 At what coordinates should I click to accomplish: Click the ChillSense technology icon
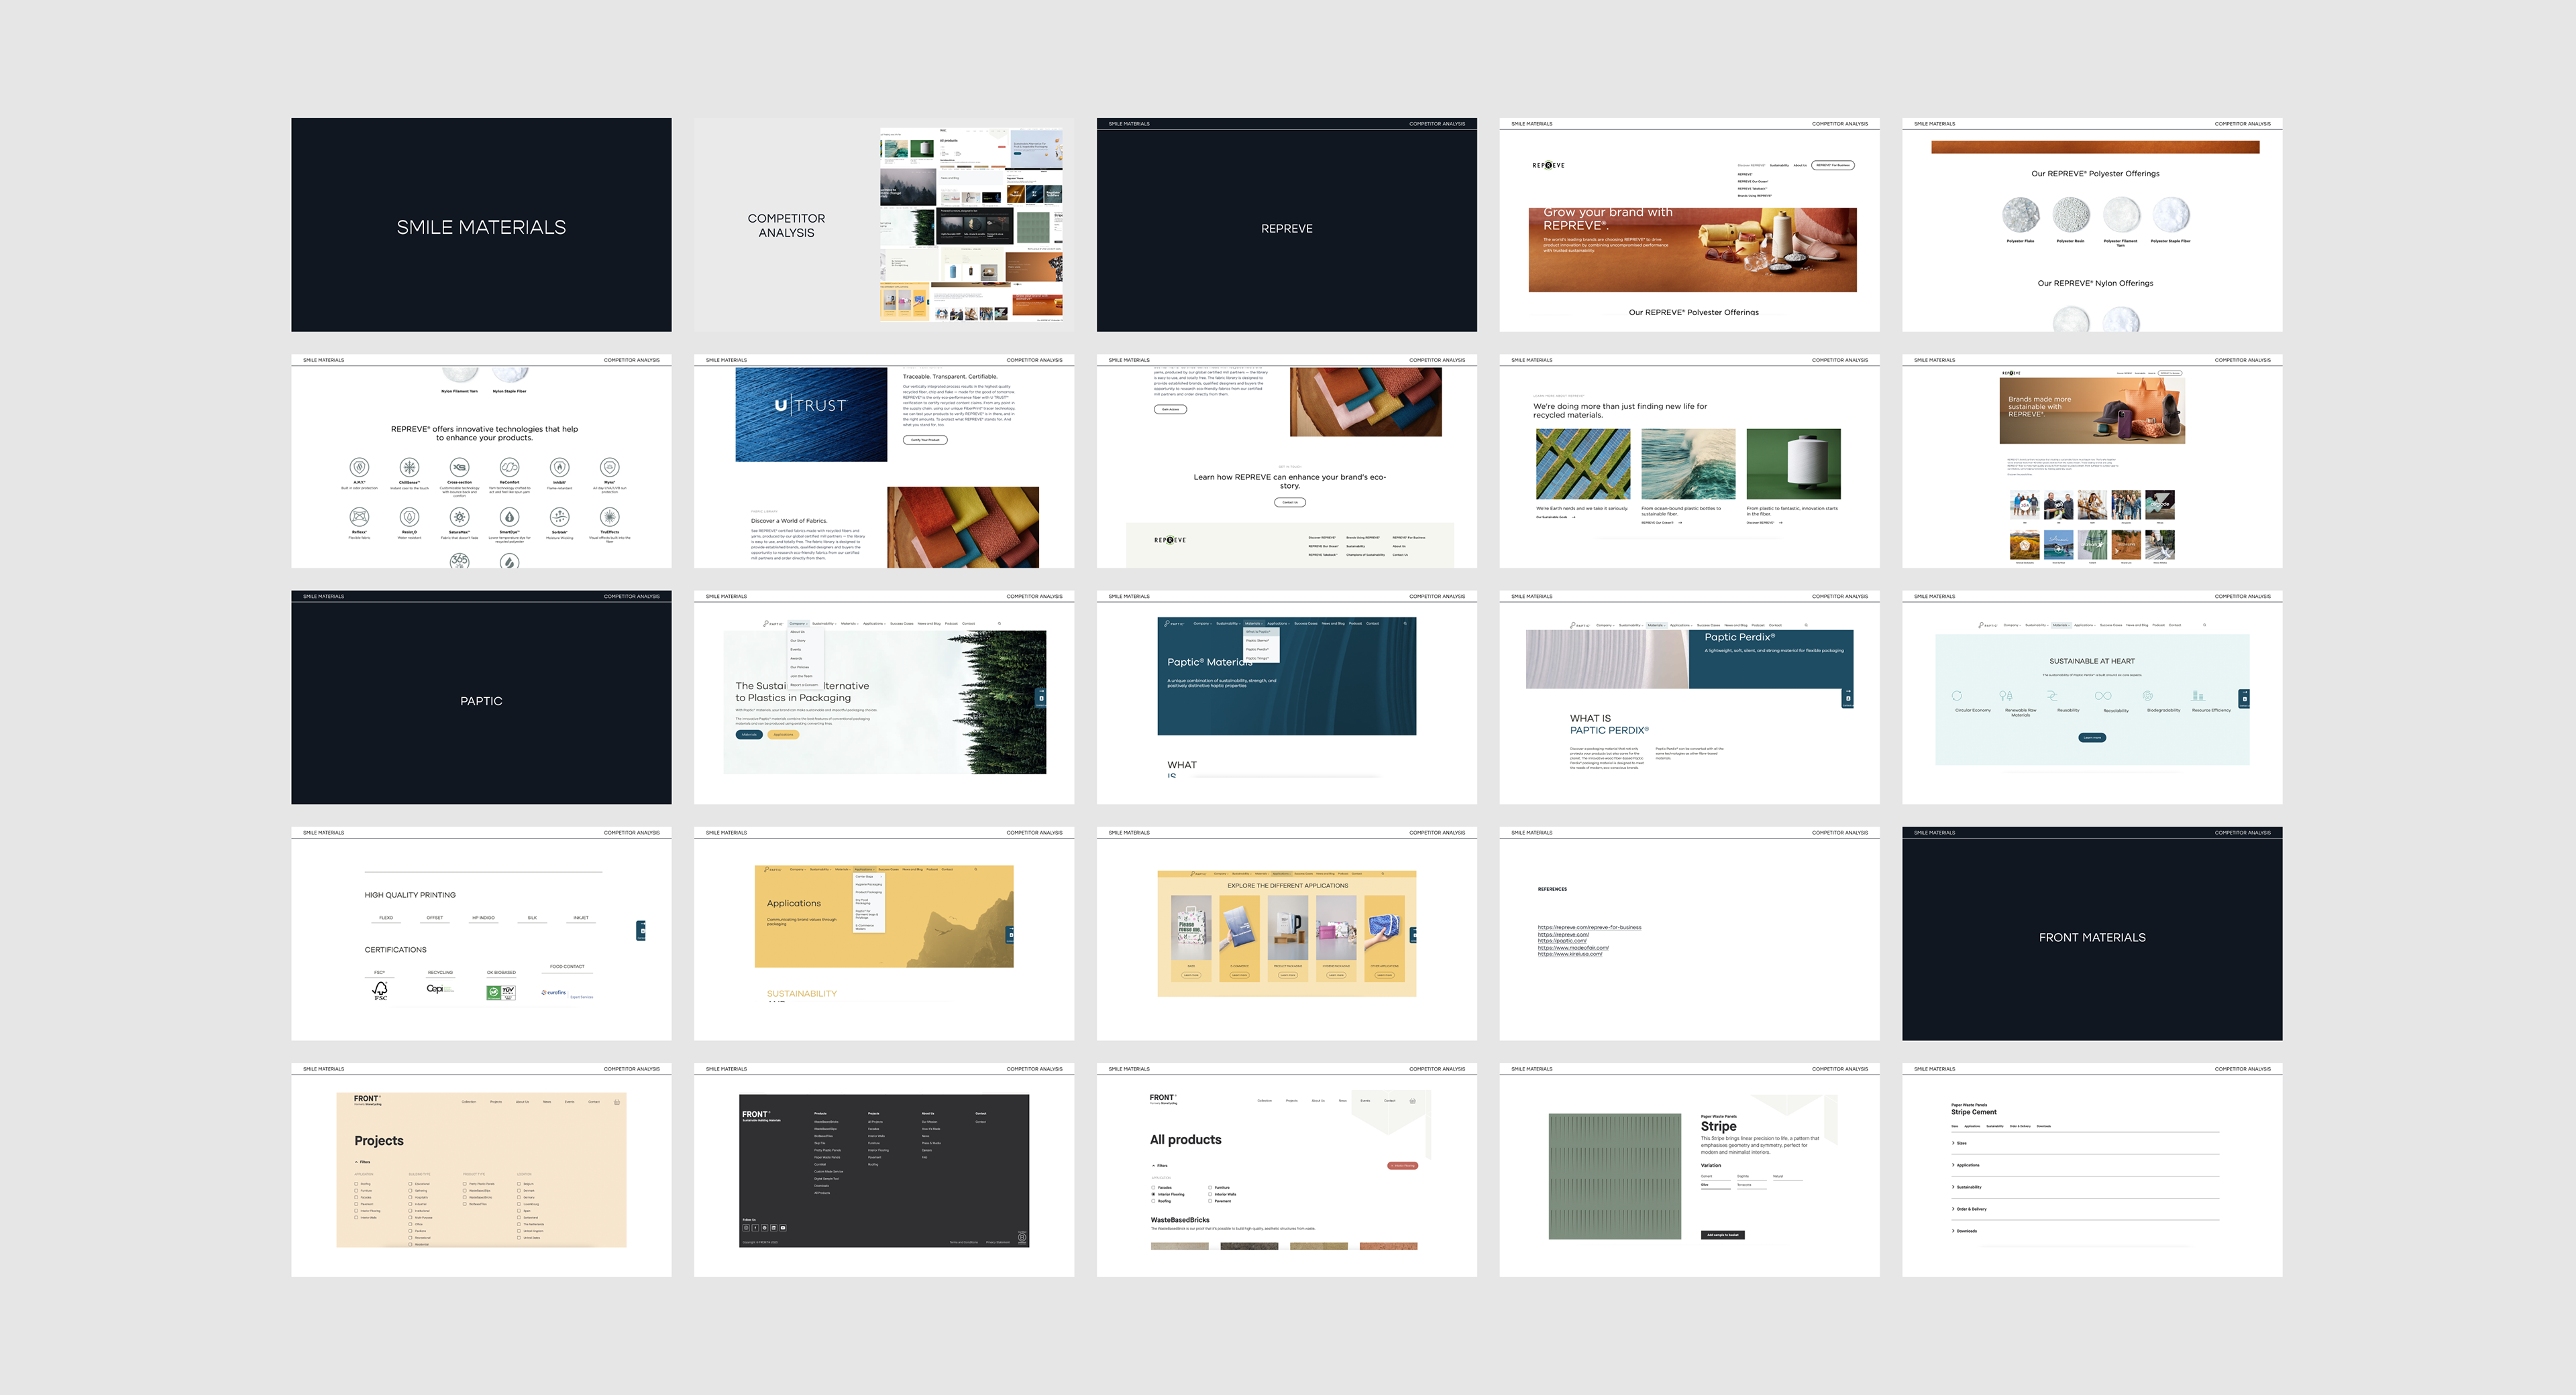(409, 467)
